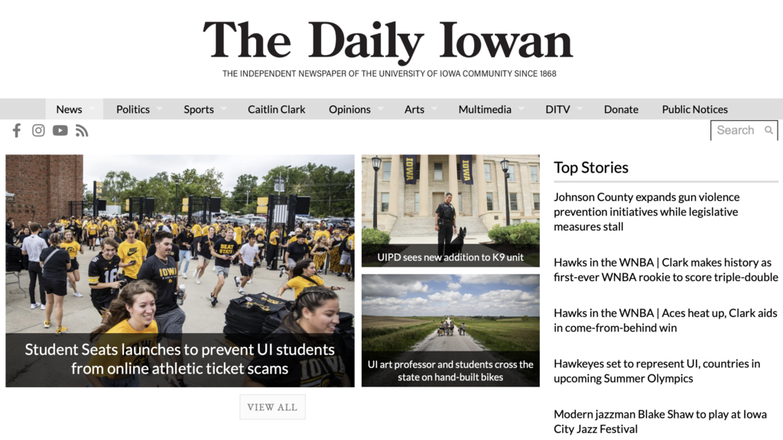Image resolution: width=783 pixels, height=440 pixels.
Task: Open Blake Shaw Jazz Festival story
Action: (x=660, y=422)
